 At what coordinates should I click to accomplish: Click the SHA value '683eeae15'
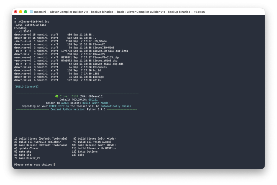(x=95, y=96)
